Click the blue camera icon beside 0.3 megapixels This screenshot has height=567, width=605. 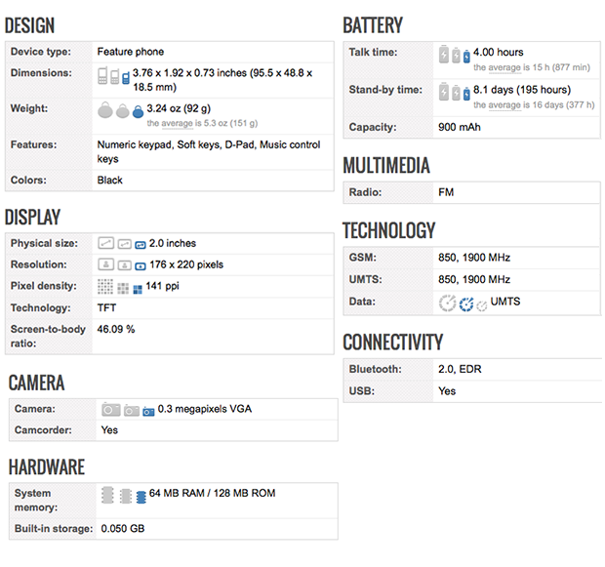pos(148,411)
